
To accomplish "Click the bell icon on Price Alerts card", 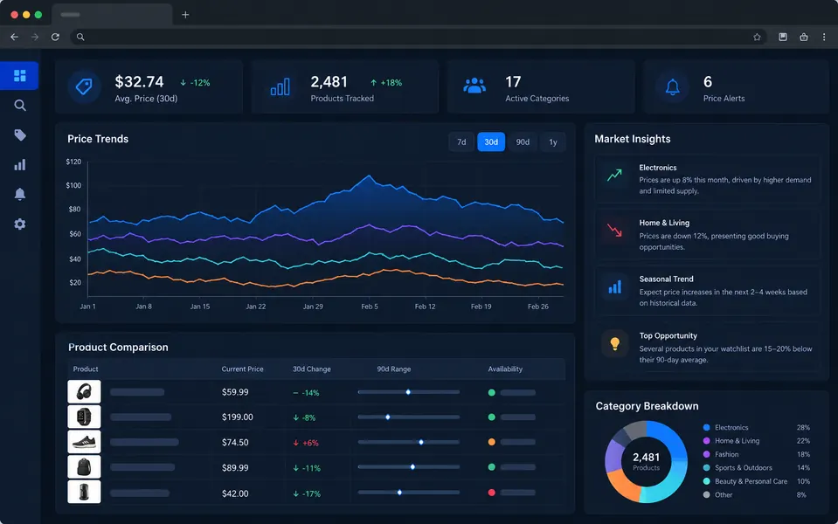I will coord(672,86).
